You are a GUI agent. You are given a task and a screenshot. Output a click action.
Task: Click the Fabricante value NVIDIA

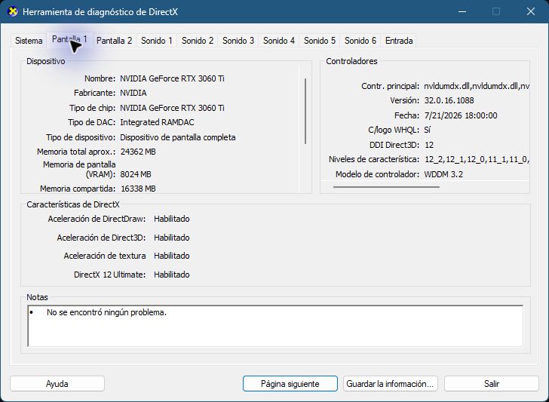tap(133, 94)
